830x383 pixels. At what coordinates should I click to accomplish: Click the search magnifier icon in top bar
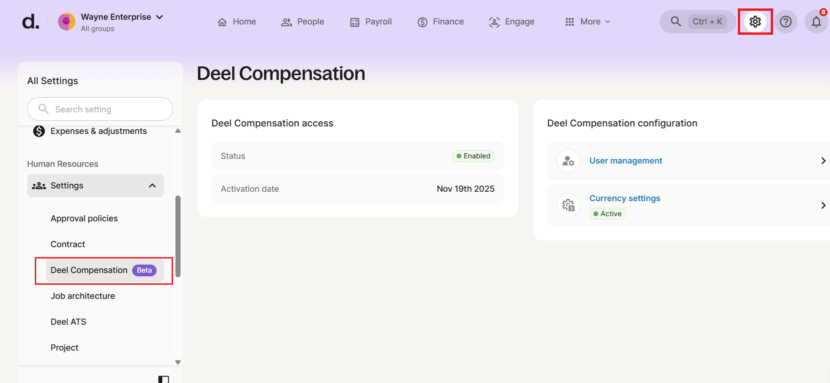pos(676,22)
